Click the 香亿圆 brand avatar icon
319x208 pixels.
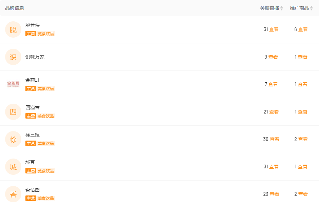coord(13,194)
